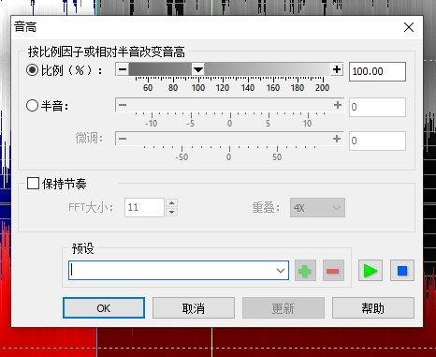Click the 200 mark on ratio scale
The width and height of the screenshot is (436, 357).
click(322, 87)
